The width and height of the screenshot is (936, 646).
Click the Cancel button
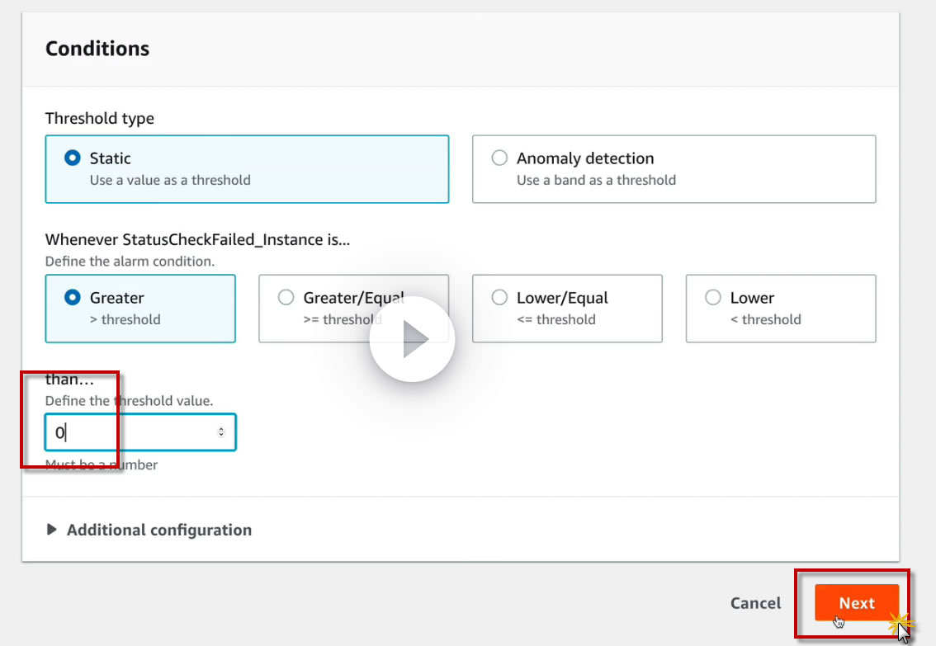click(755, 603)
